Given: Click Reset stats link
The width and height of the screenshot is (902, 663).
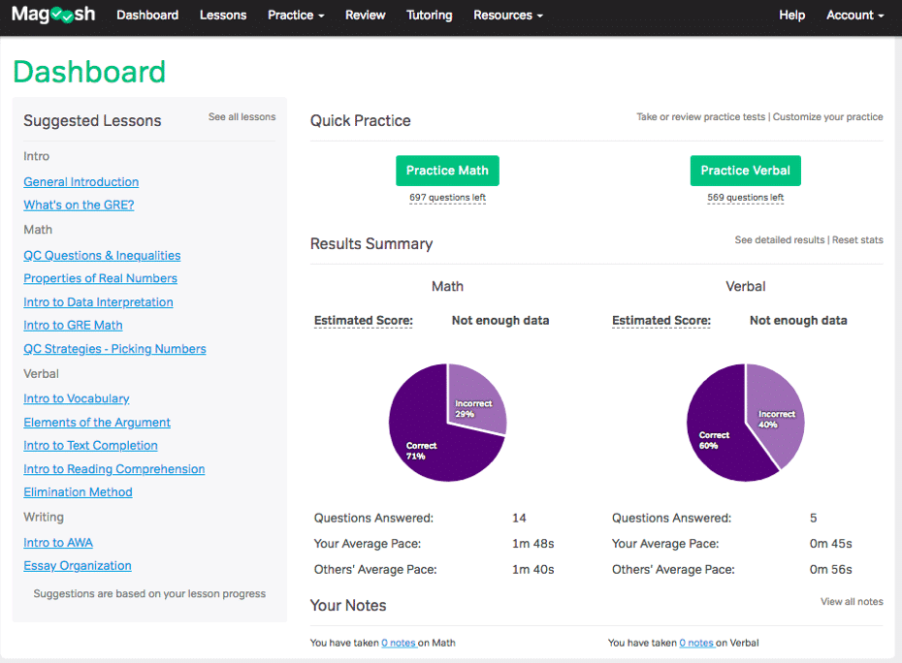Looking at the screenshot, I should pyautogui.click(x=857, y=239).
